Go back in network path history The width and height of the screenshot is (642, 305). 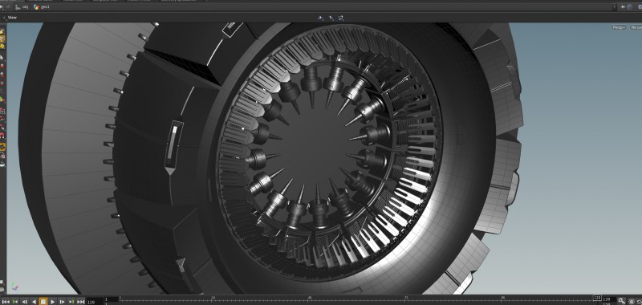point(2,7)
